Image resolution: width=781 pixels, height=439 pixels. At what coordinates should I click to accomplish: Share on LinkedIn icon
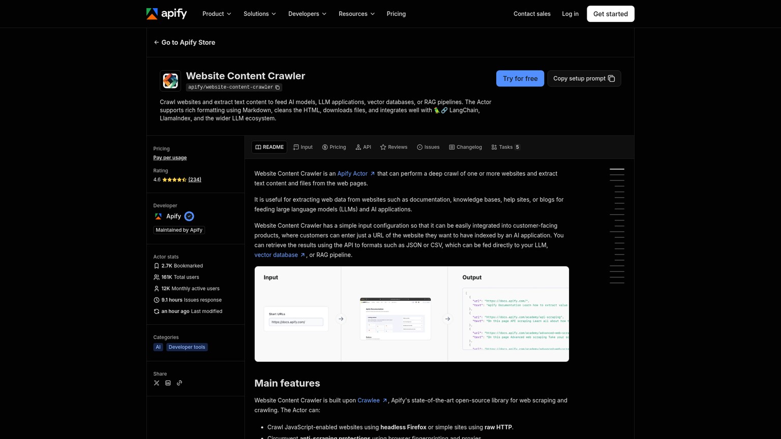[x=168, y=383]
